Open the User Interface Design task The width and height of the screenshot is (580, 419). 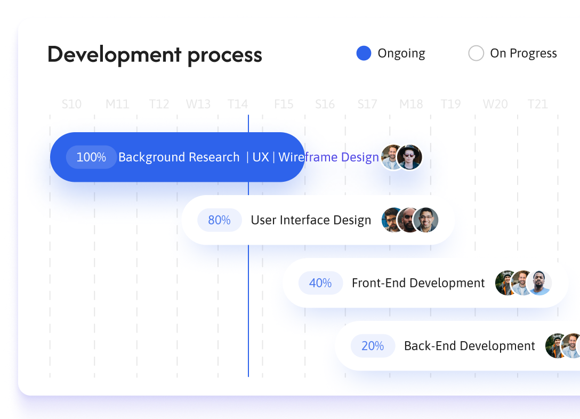coord(311,220)
